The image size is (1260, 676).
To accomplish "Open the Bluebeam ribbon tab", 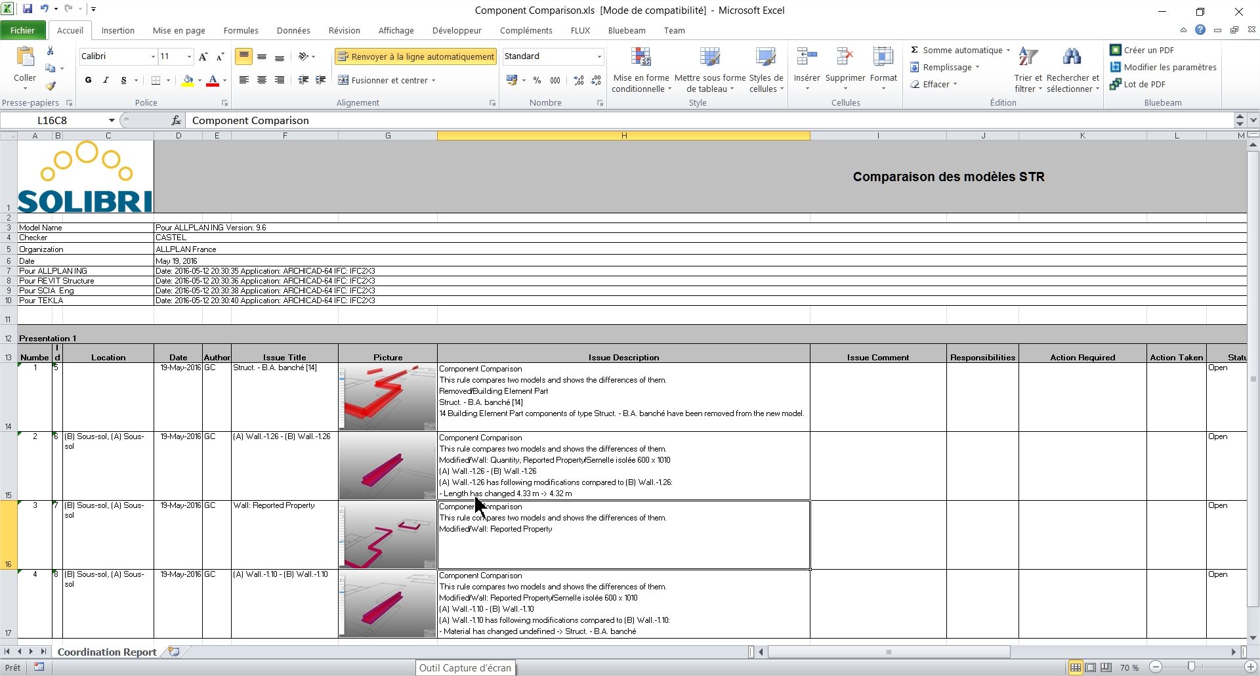I will click(626, 30).
